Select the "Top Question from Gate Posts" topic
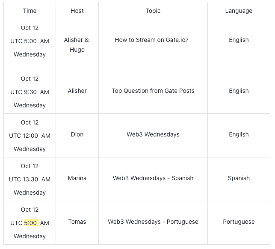Image resolution: width=275 pixels, height=249 pixels. [153, 91]
